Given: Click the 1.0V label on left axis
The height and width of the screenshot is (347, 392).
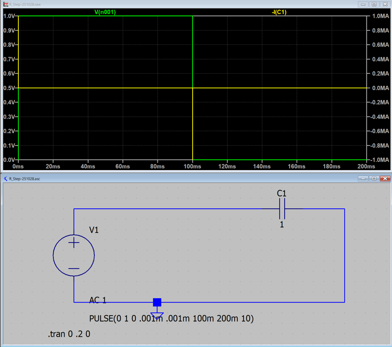Looking at the screenshot, I should click(x=9, y=16).
